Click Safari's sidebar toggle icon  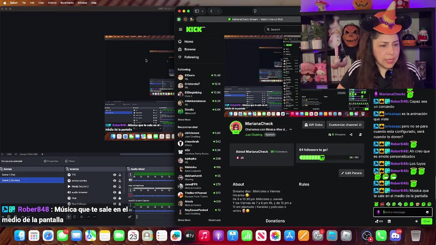[197, 11]
